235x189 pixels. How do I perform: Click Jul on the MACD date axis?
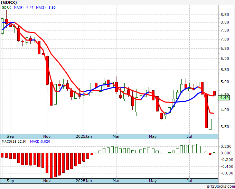click(190, 181)
